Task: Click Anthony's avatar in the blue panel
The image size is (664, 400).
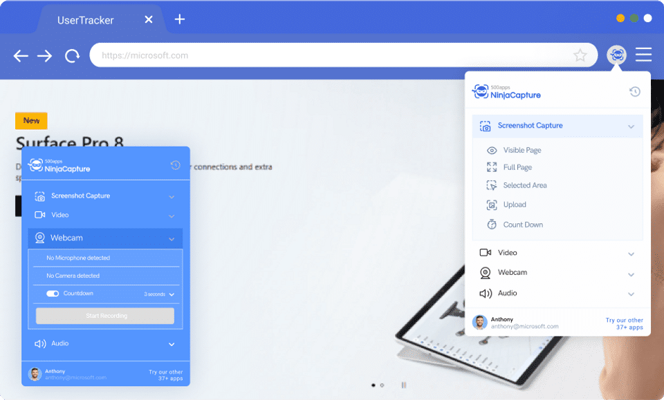Action: click(x=35, y=374)
